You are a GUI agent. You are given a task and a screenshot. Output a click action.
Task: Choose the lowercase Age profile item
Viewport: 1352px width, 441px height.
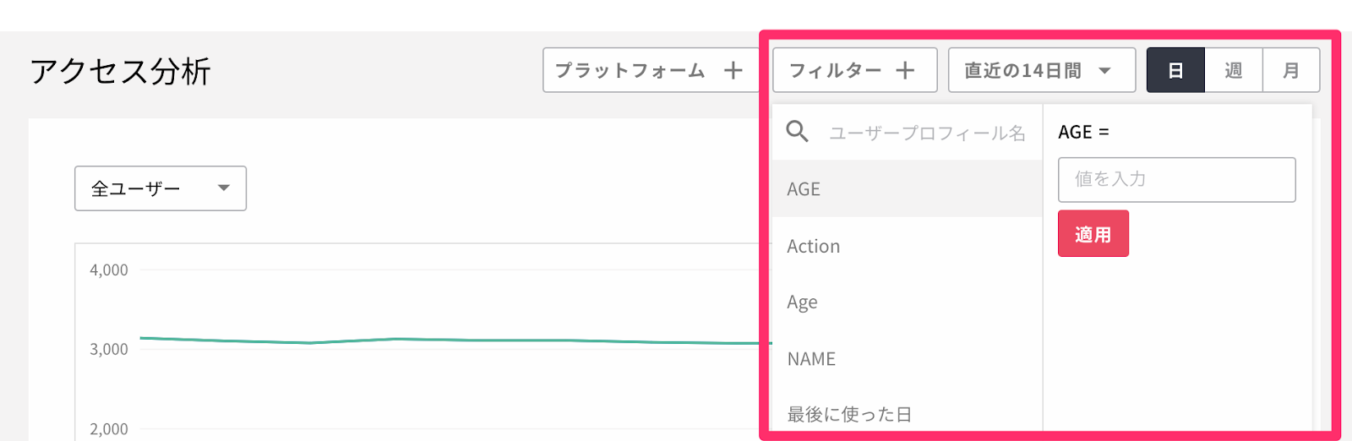[907, 302]
